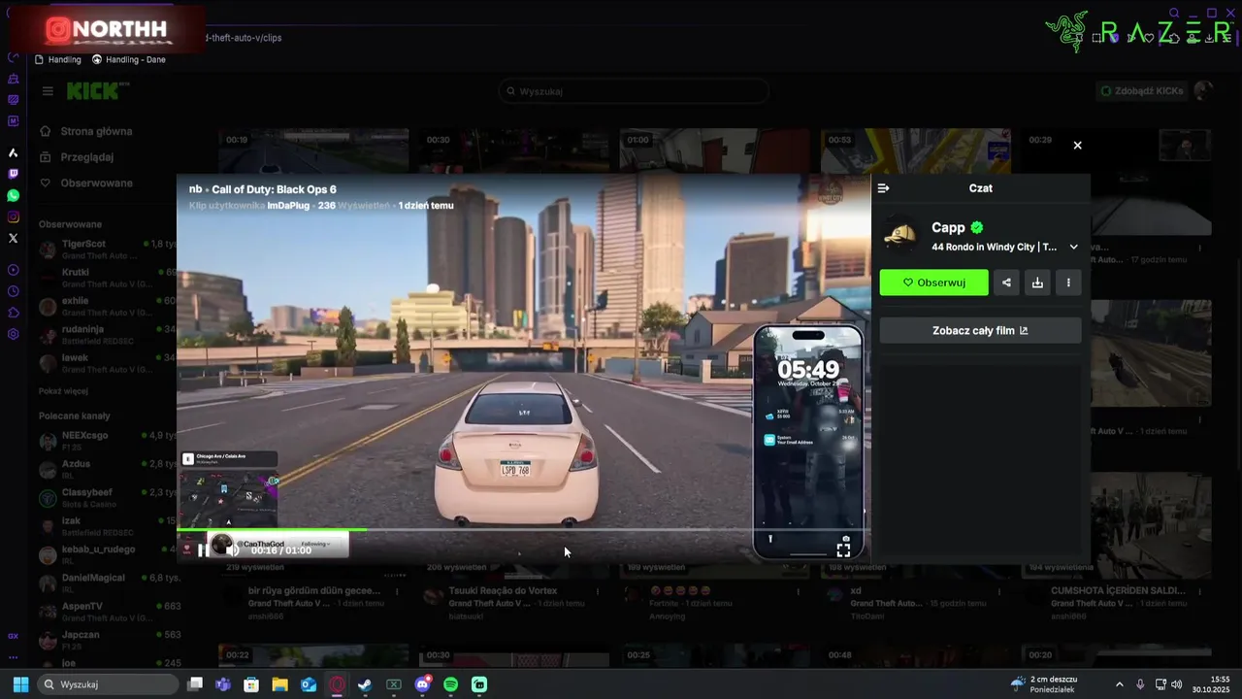Download the clip with the download icon
This screenshot has width=1242, height=699.
pyautogui.click(x=1037, y=283)
